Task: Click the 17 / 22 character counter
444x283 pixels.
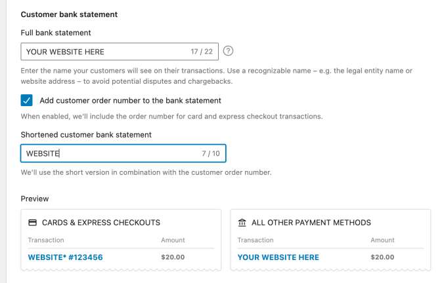Action: pyautogui.click(x=202, y=52)
